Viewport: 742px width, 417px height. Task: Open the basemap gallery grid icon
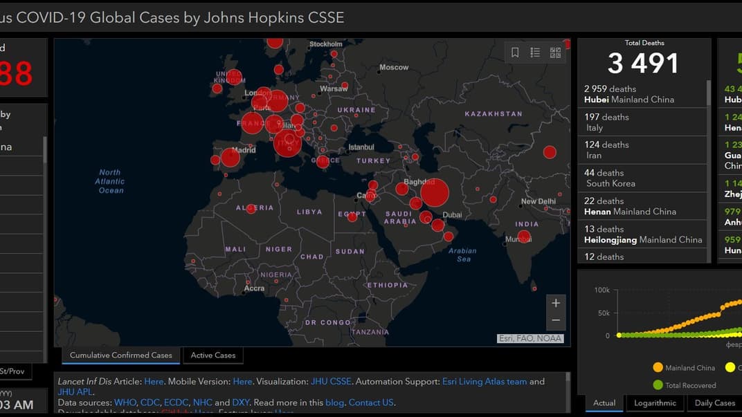pyautogui.click(x=555, y=53)
